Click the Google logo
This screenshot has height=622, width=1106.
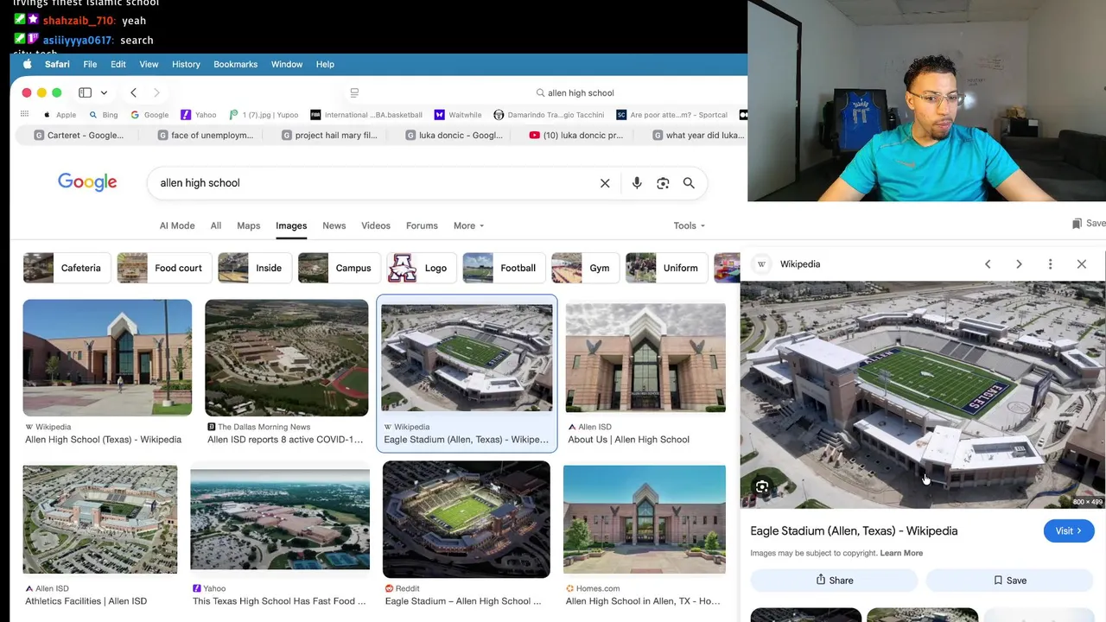87,182
